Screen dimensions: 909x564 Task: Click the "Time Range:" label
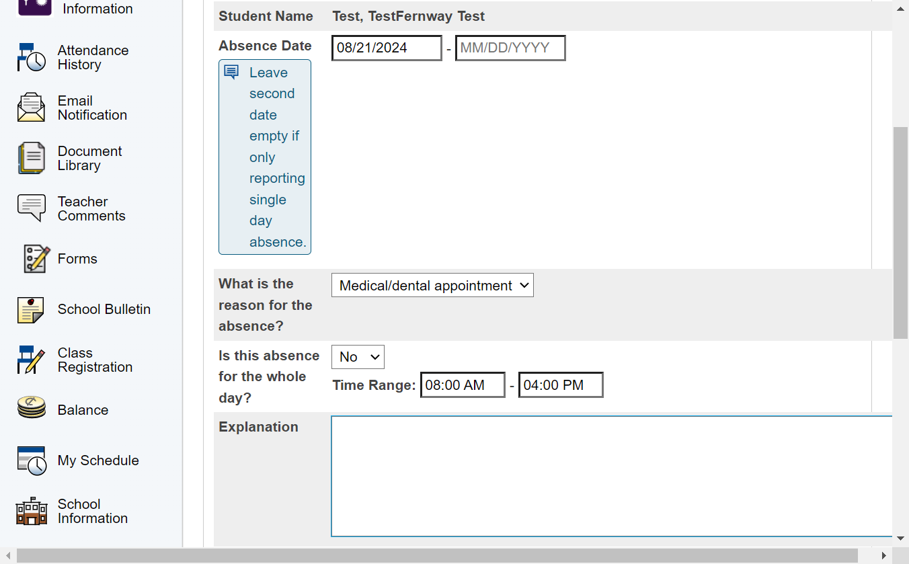point(374,385)
